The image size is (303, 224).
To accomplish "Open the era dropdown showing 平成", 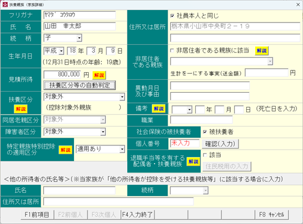I will (x=62, y=51).
